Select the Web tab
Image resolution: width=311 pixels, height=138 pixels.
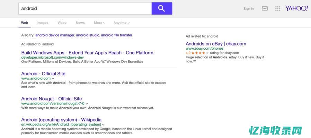(24, 23)
